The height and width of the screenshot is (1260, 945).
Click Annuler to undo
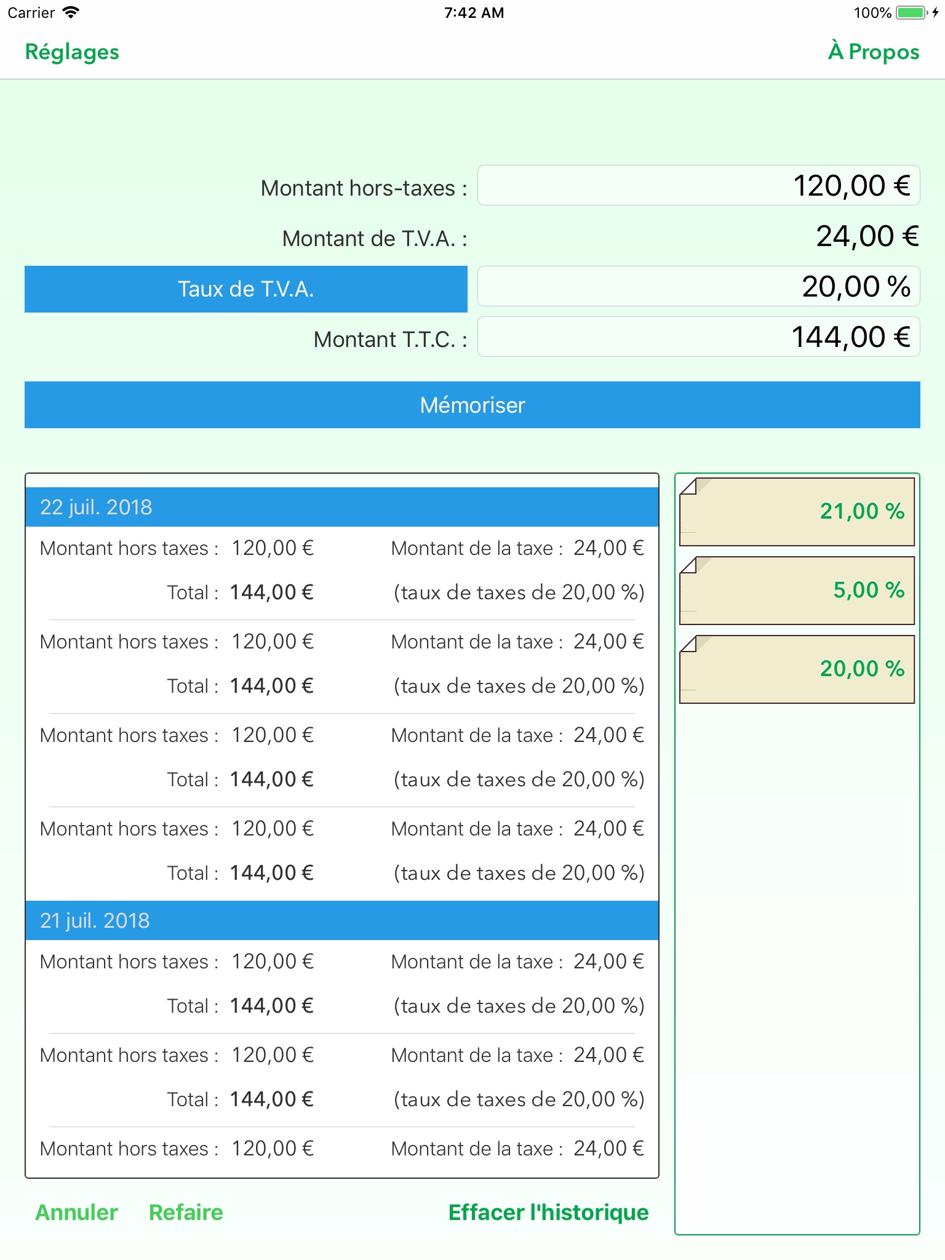pos(76,1212)
